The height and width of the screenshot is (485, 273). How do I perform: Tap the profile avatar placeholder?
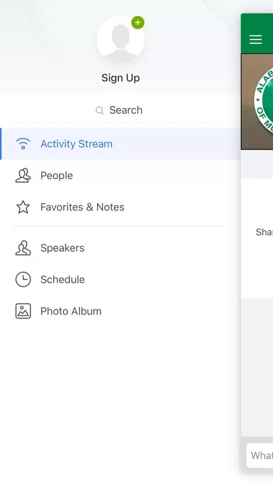(x=121, y=40)
